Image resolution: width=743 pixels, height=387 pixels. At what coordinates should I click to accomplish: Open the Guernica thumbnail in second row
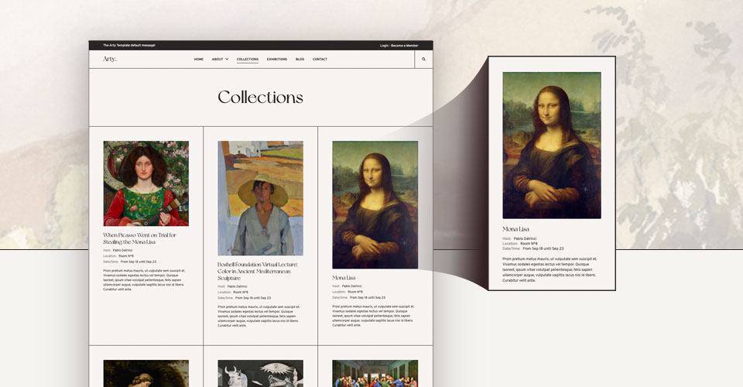pyautogui.click(x=261, y=373)
